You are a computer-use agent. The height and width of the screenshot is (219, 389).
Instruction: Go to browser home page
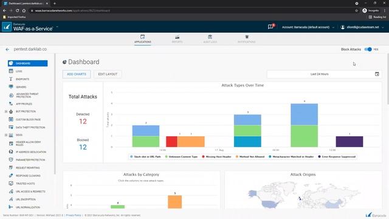click(24, 11)
